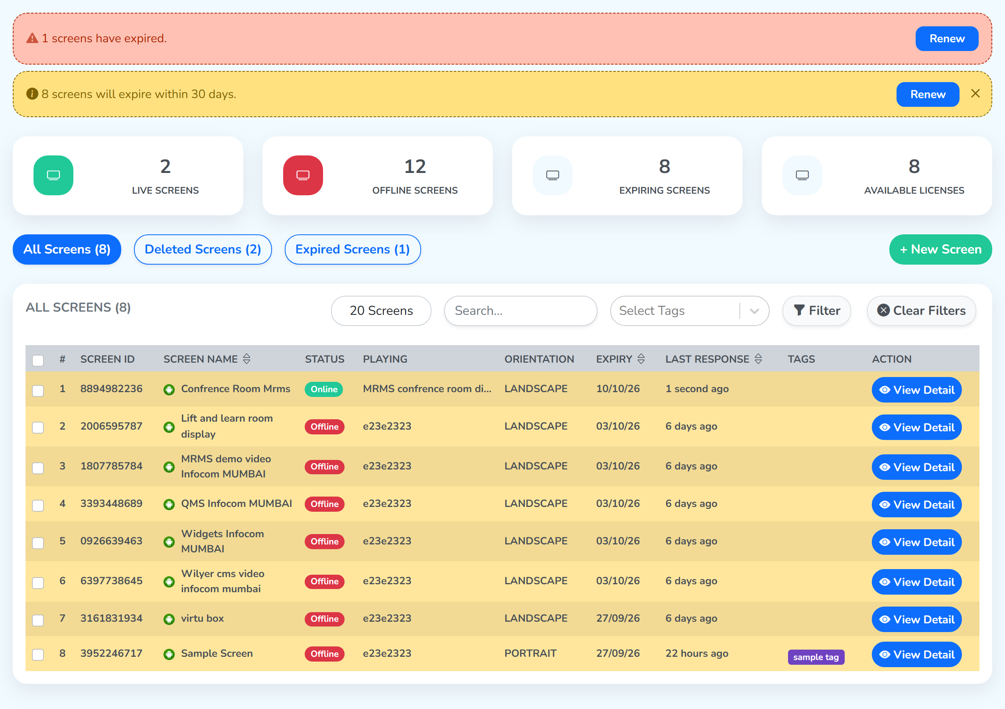
Task: Open the 20 Screens page size selector
Action: [x=381, y=310]
